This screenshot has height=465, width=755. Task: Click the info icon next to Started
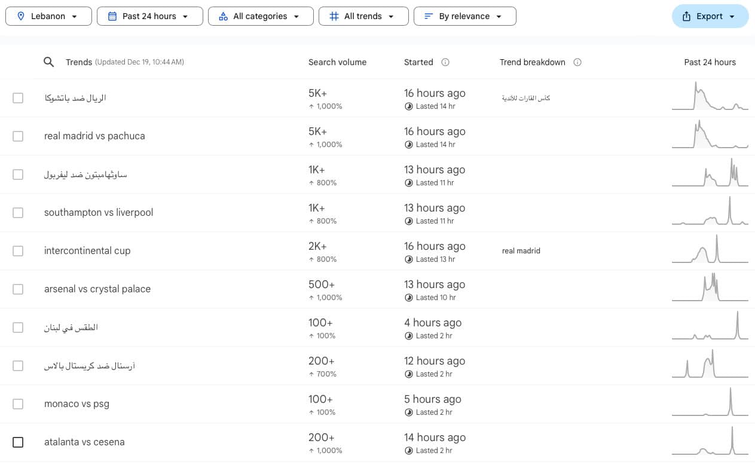(445, 62)
